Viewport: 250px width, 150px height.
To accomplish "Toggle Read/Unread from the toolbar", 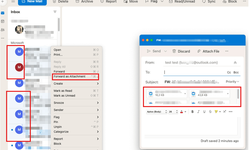I will [x=182, y=2].
